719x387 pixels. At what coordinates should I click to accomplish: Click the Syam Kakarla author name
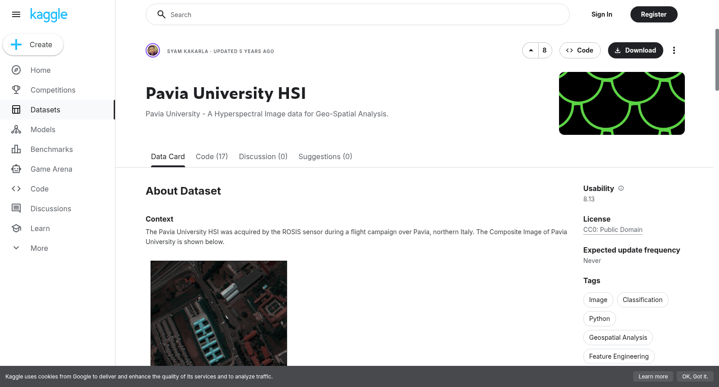[x=188, y=51]
